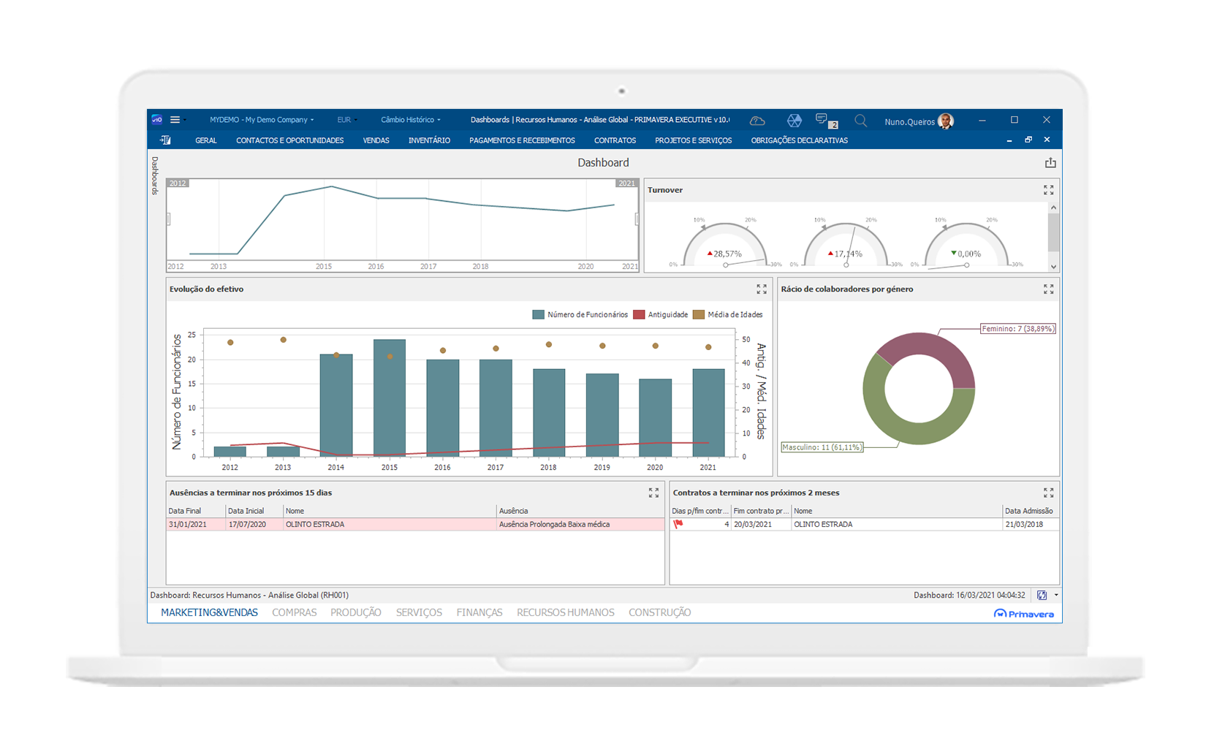Image resolution: width=1206 pixels, height=752 pixels.
Task: Maximize Rácio de colaboradores por género panel
Action: click(1049, 289)
